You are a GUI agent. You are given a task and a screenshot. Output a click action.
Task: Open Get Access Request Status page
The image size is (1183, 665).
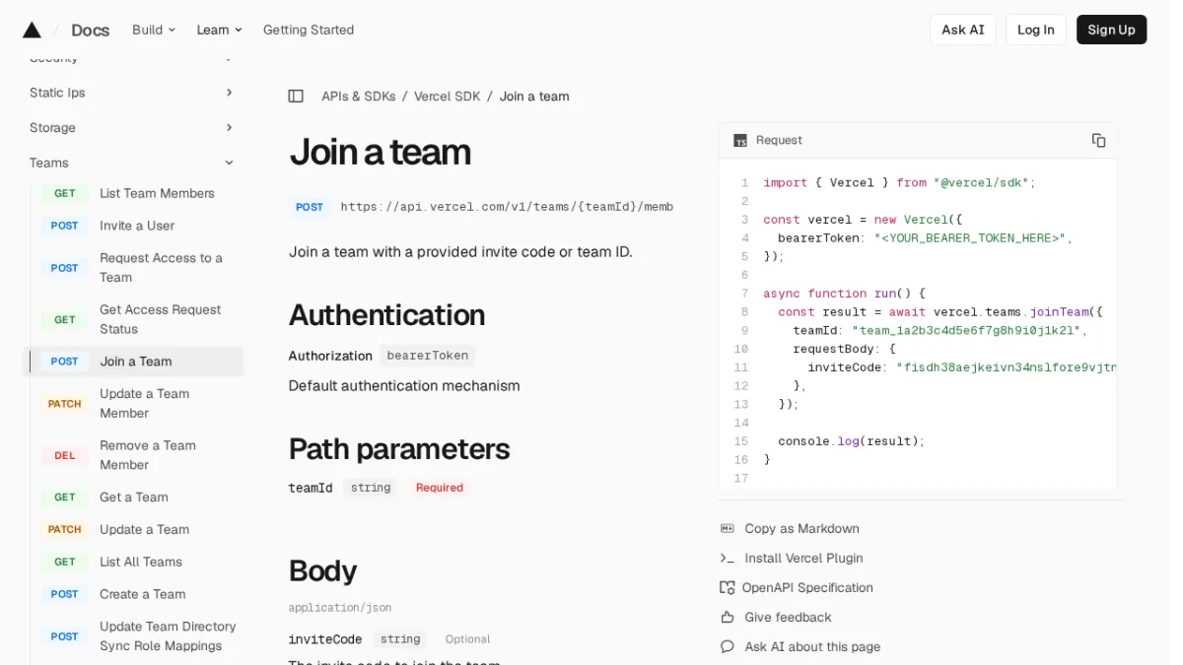click(160, 320)
